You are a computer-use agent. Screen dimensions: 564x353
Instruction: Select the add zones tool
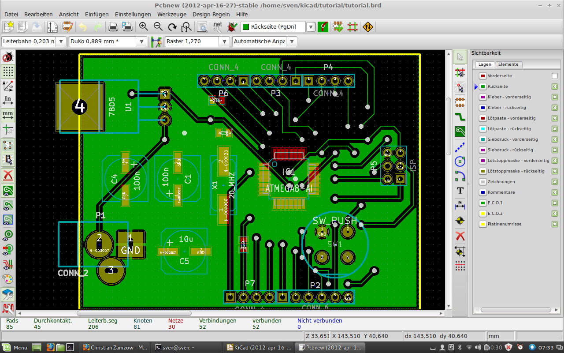click(460, 131)
